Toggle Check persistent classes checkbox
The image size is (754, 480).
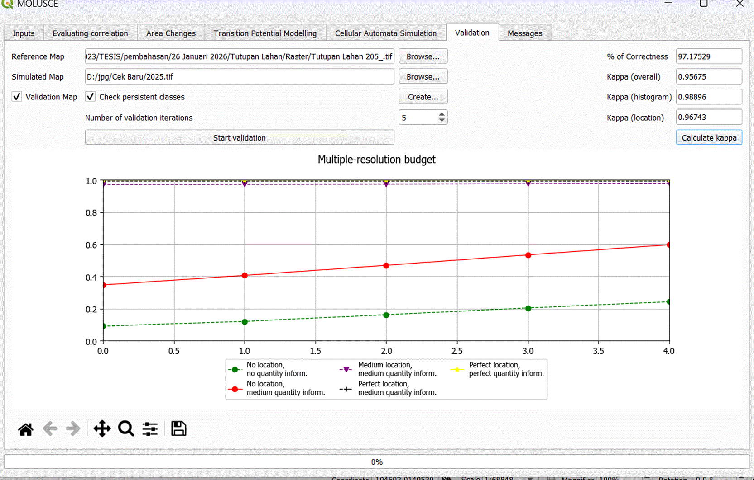[x=90, y=97]
